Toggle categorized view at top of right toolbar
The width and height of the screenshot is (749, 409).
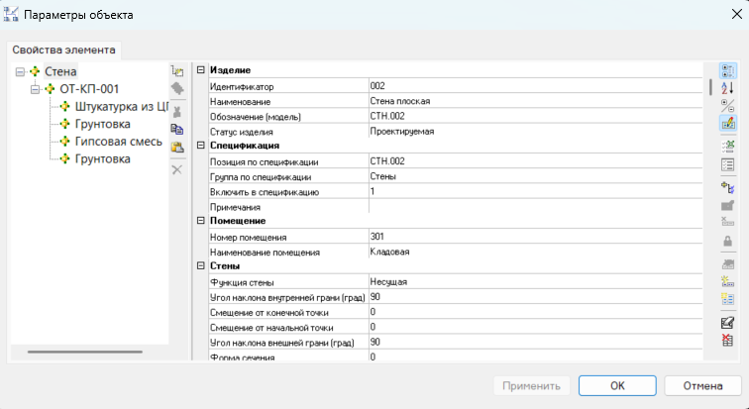728,71
